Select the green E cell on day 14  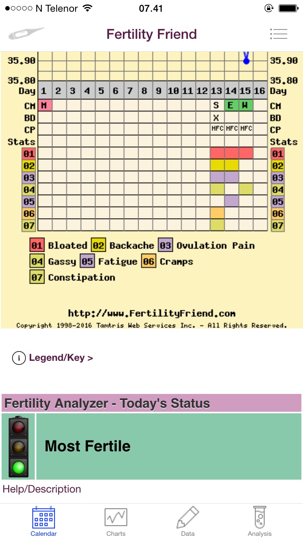(x=231, y=105)
